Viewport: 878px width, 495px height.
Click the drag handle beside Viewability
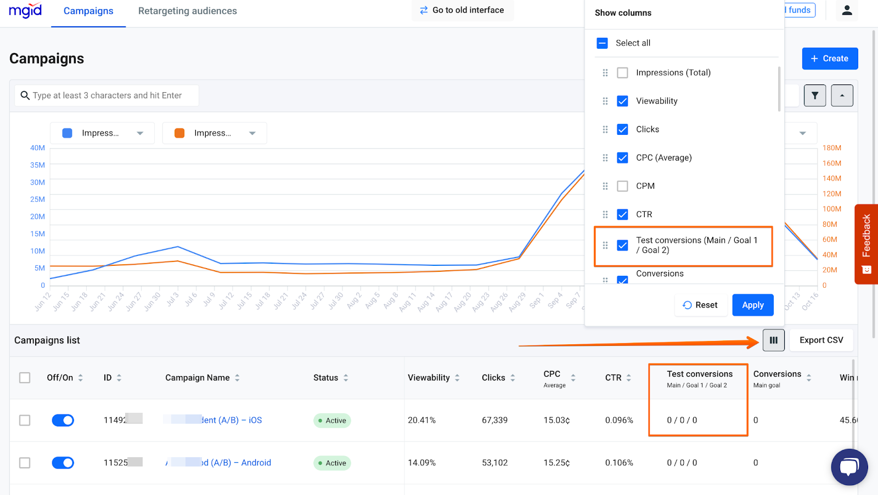coord(605,101)
